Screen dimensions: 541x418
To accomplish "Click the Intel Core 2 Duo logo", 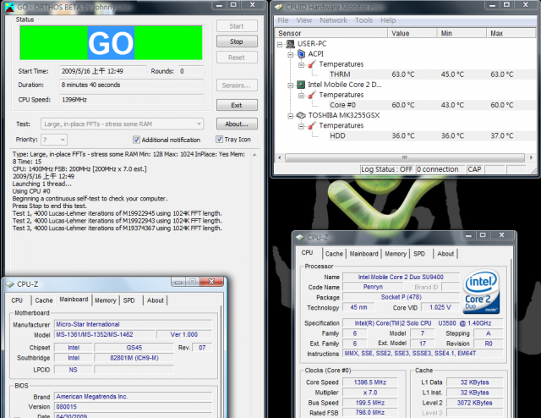I will click(482, 292).
